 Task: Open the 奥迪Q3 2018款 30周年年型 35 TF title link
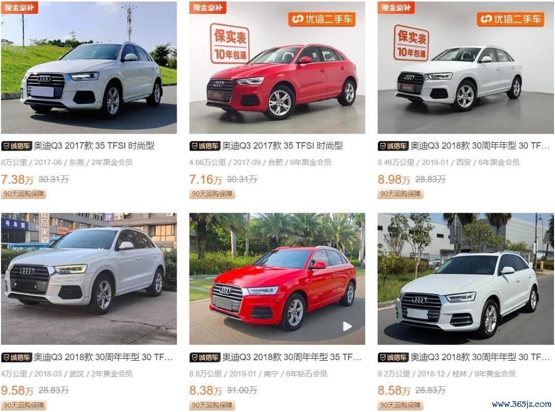pos(292,358)
